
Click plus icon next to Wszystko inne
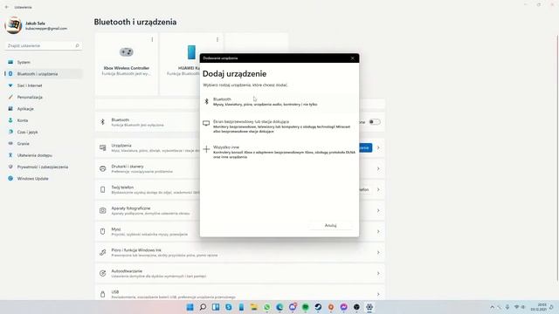(x=206, y=149)
